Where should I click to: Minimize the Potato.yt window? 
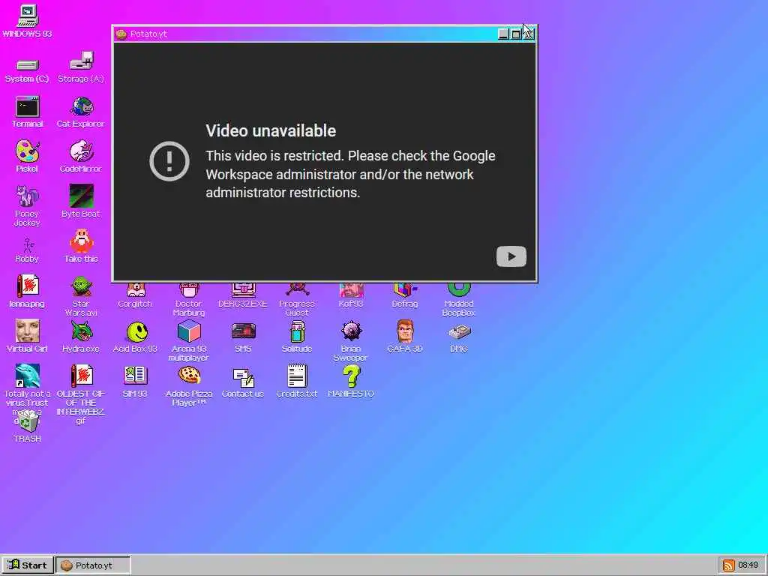click(x=503, y=34)
